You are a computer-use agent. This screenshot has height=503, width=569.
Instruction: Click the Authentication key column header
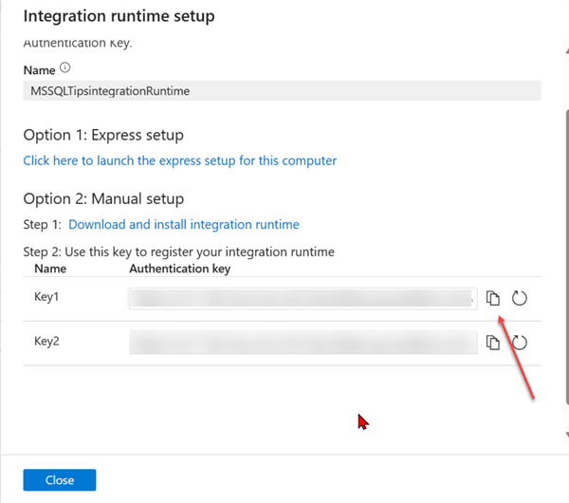(x=180, y=269)
